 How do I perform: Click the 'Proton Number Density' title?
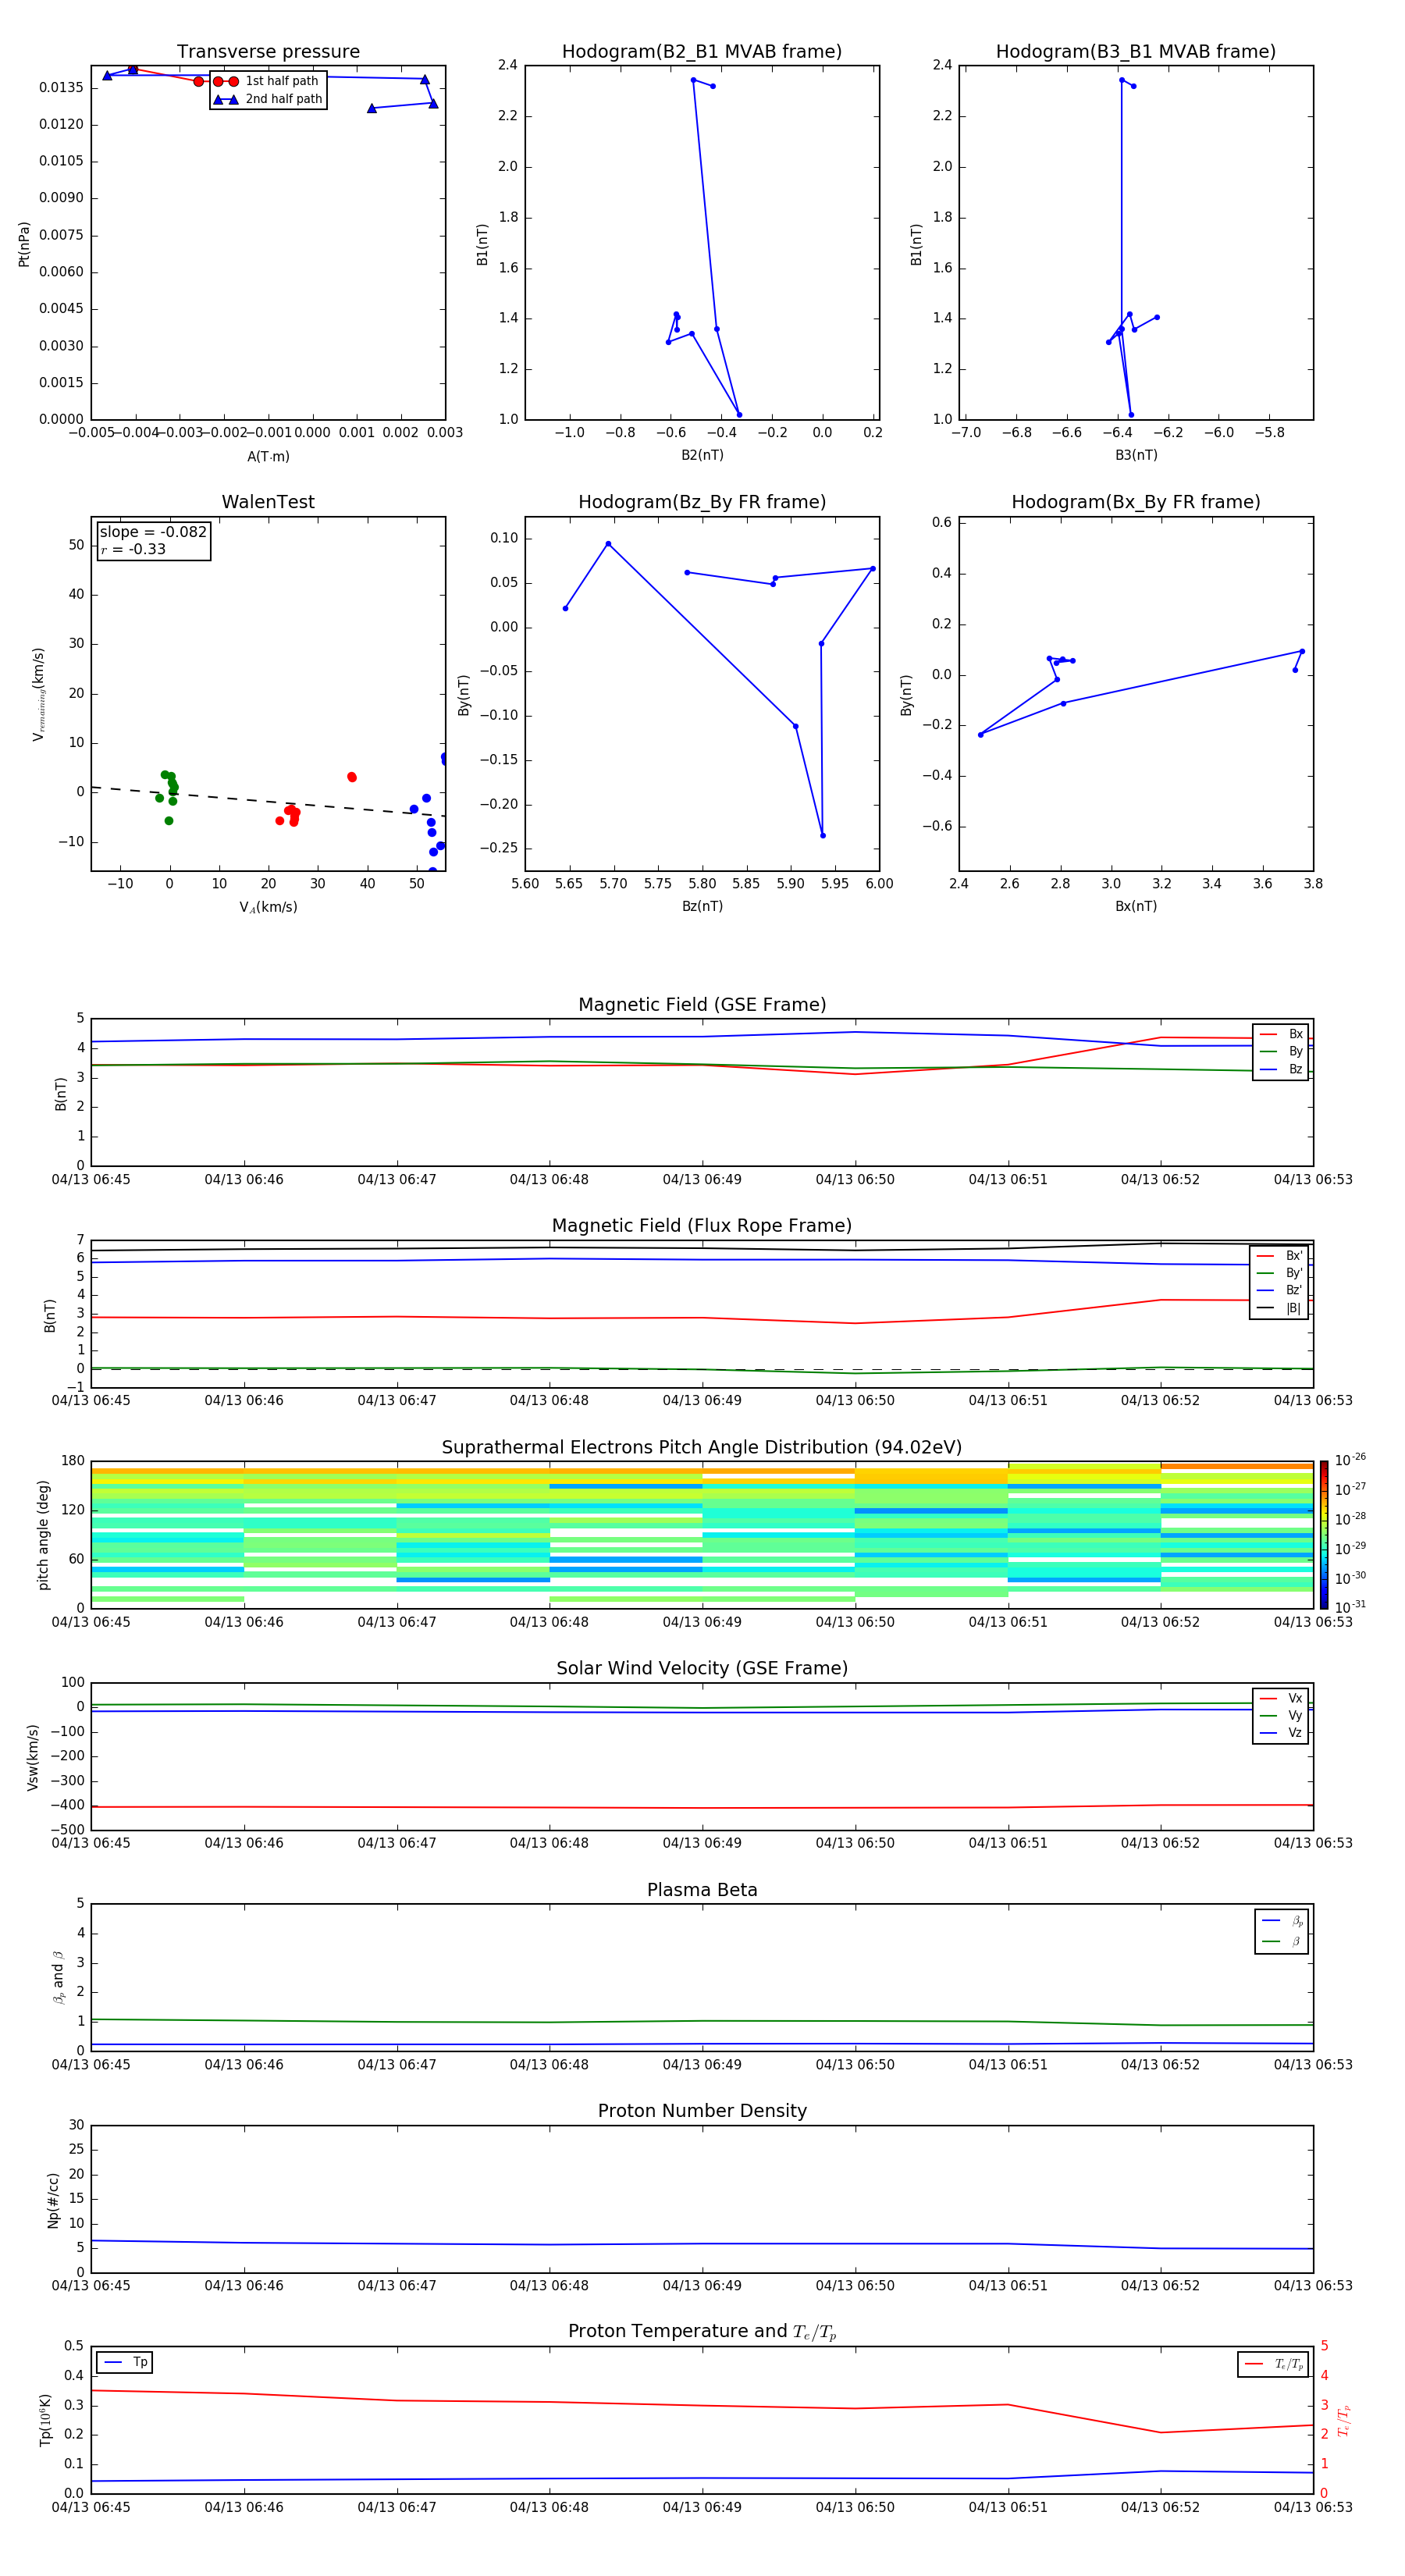tap(702, 2111)
